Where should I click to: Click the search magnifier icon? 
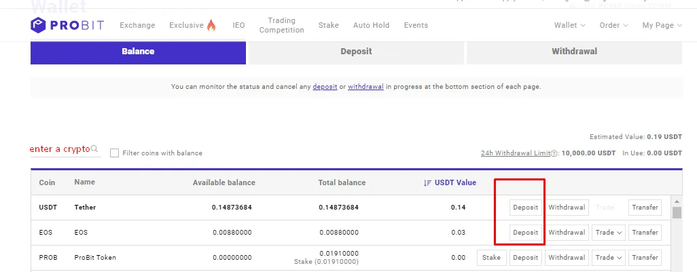pyautogui.click(x=94, y=149)
